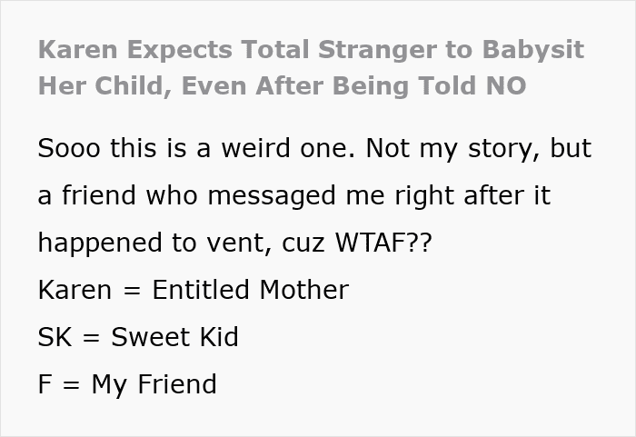Open the Karen Expects Total Stranger post title
The height and width of the screenshot is (437, 636).
(311, 68)
